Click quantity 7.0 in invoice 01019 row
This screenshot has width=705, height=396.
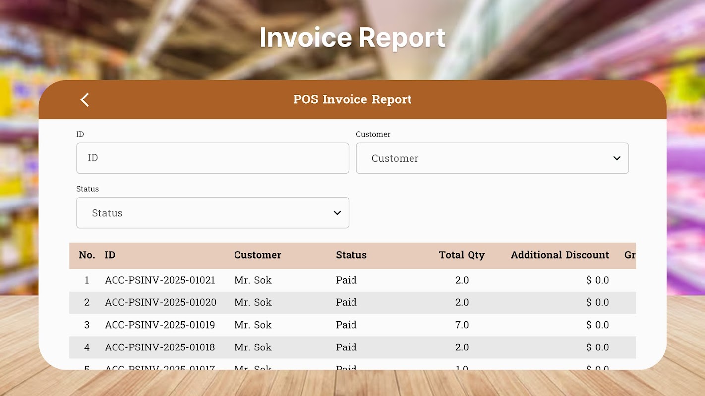click(x=462, y=325)
